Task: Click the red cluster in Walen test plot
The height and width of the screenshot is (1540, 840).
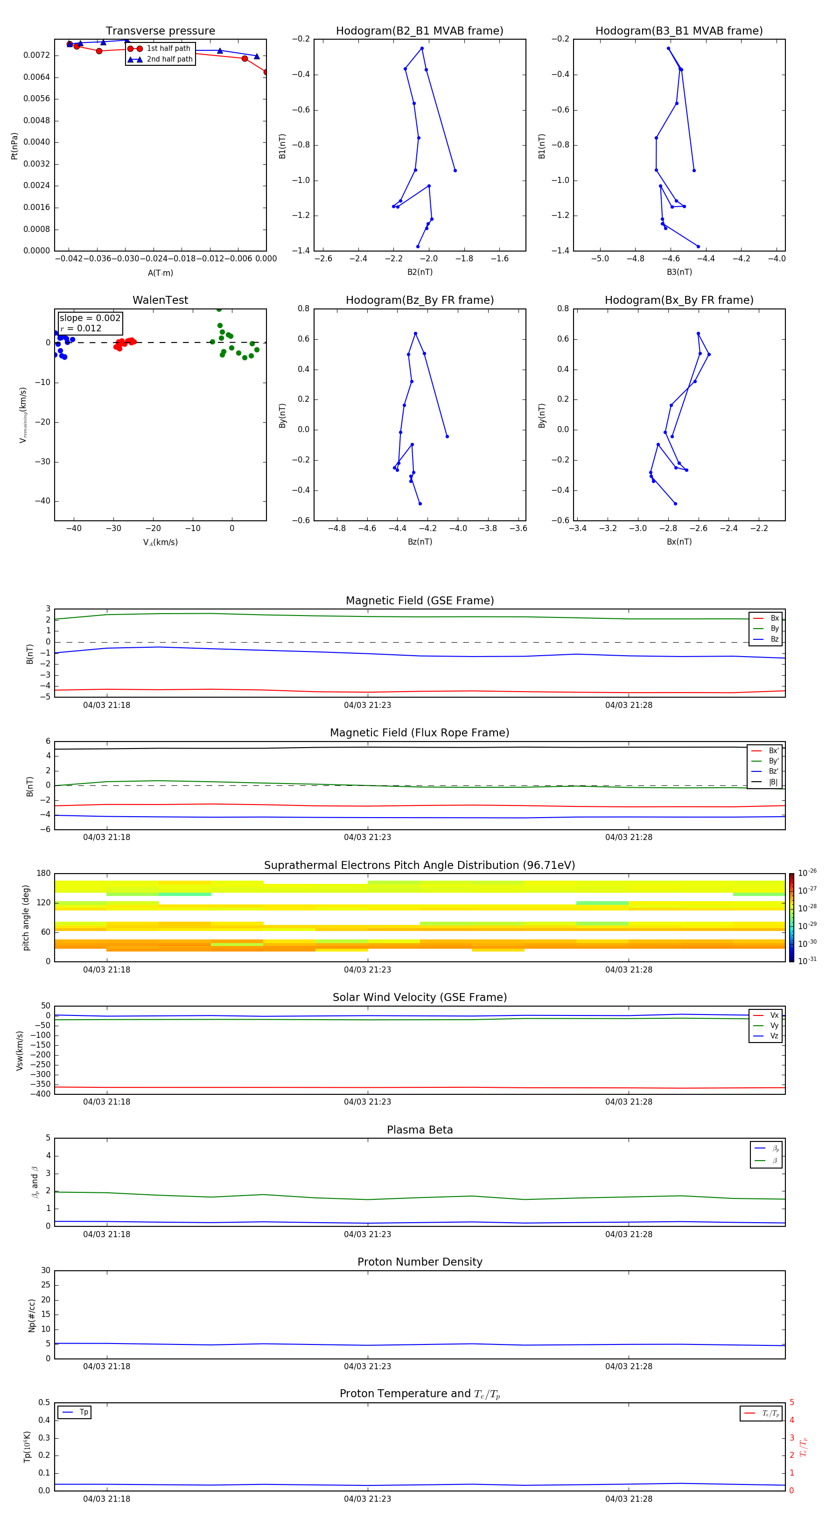Action: pos(124,344)
